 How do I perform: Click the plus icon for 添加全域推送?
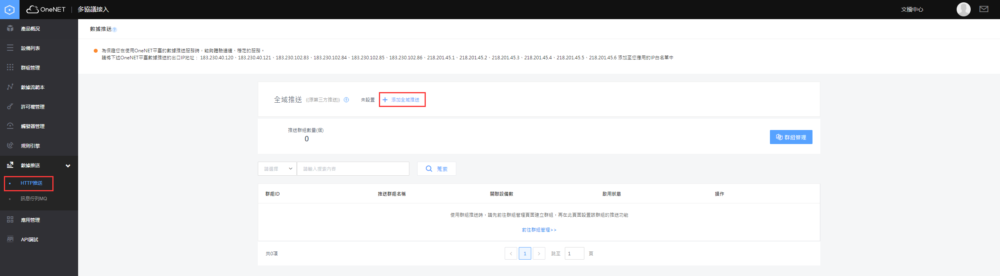385,100
